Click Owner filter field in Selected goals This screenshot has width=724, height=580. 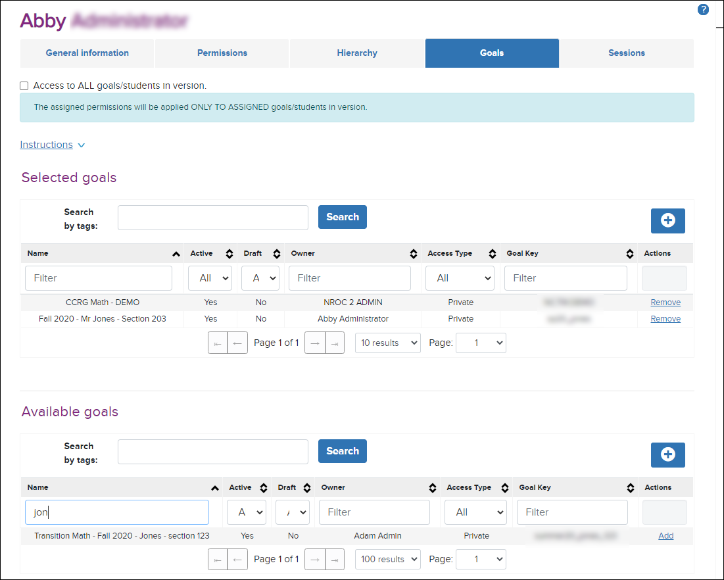(x=350, y=278)
